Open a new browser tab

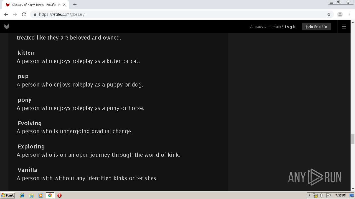pyautogui.click(x=75, y=5)
